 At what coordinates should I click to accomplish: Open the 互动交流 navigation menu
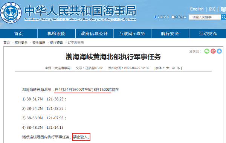(208, 33)
